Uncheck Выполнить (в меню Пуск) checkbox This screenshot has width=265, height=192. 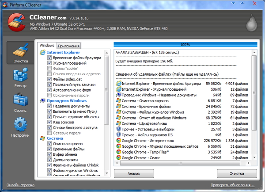49,111
